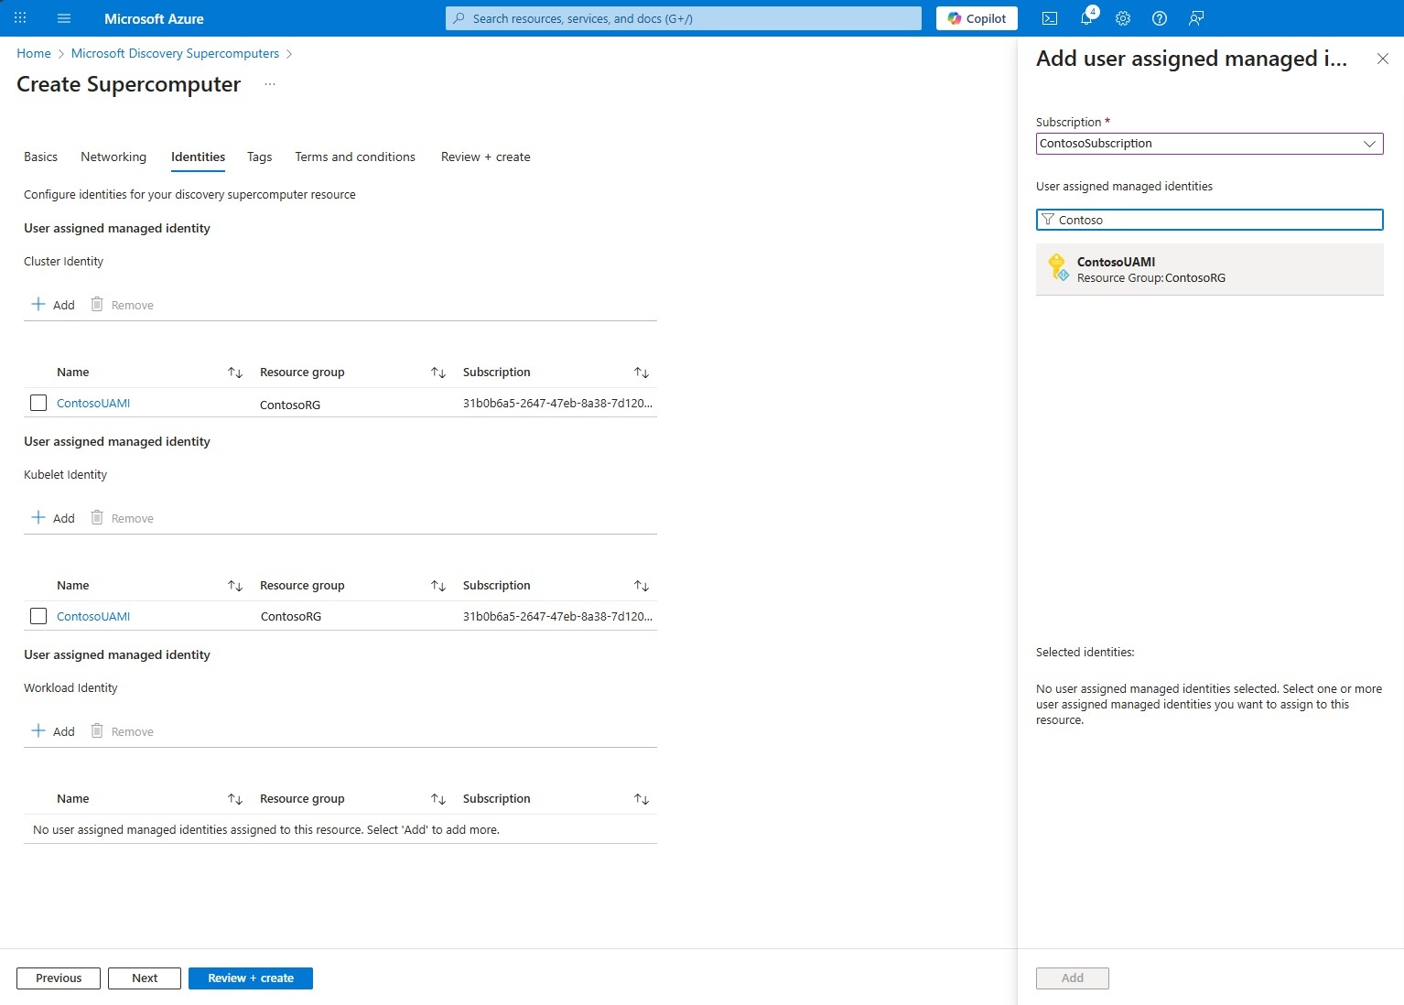The width and height of the screenshot is (1404, 1005).
Task: Click subscription ID in Kubelet Identity row
Action: pyautogui.click(x=557, y=616)
